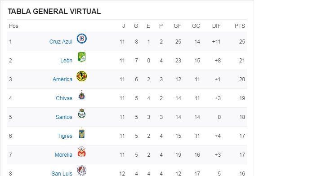Click the Chivas team badge
Viewport: 313px width, 176px height.
click(82, 95)
